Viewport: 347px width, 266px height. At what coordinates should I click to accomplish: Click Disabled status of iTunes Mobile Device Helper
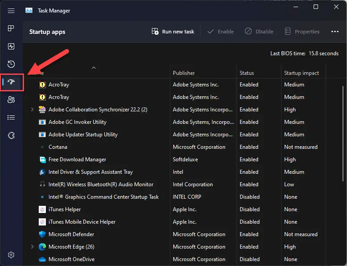click(249, 222)
